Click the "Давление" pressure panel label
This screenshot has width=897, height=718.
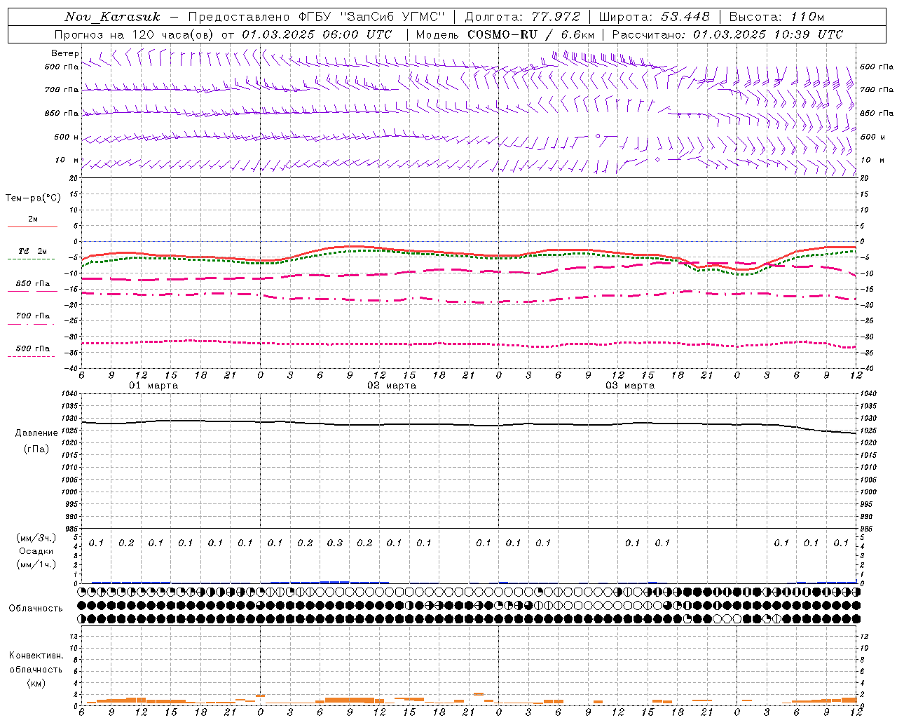click(36, 433)
